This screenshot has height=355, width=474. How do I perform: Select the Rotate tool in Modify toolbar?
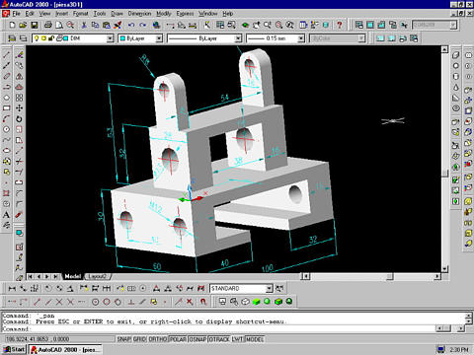tap(19, 118)
